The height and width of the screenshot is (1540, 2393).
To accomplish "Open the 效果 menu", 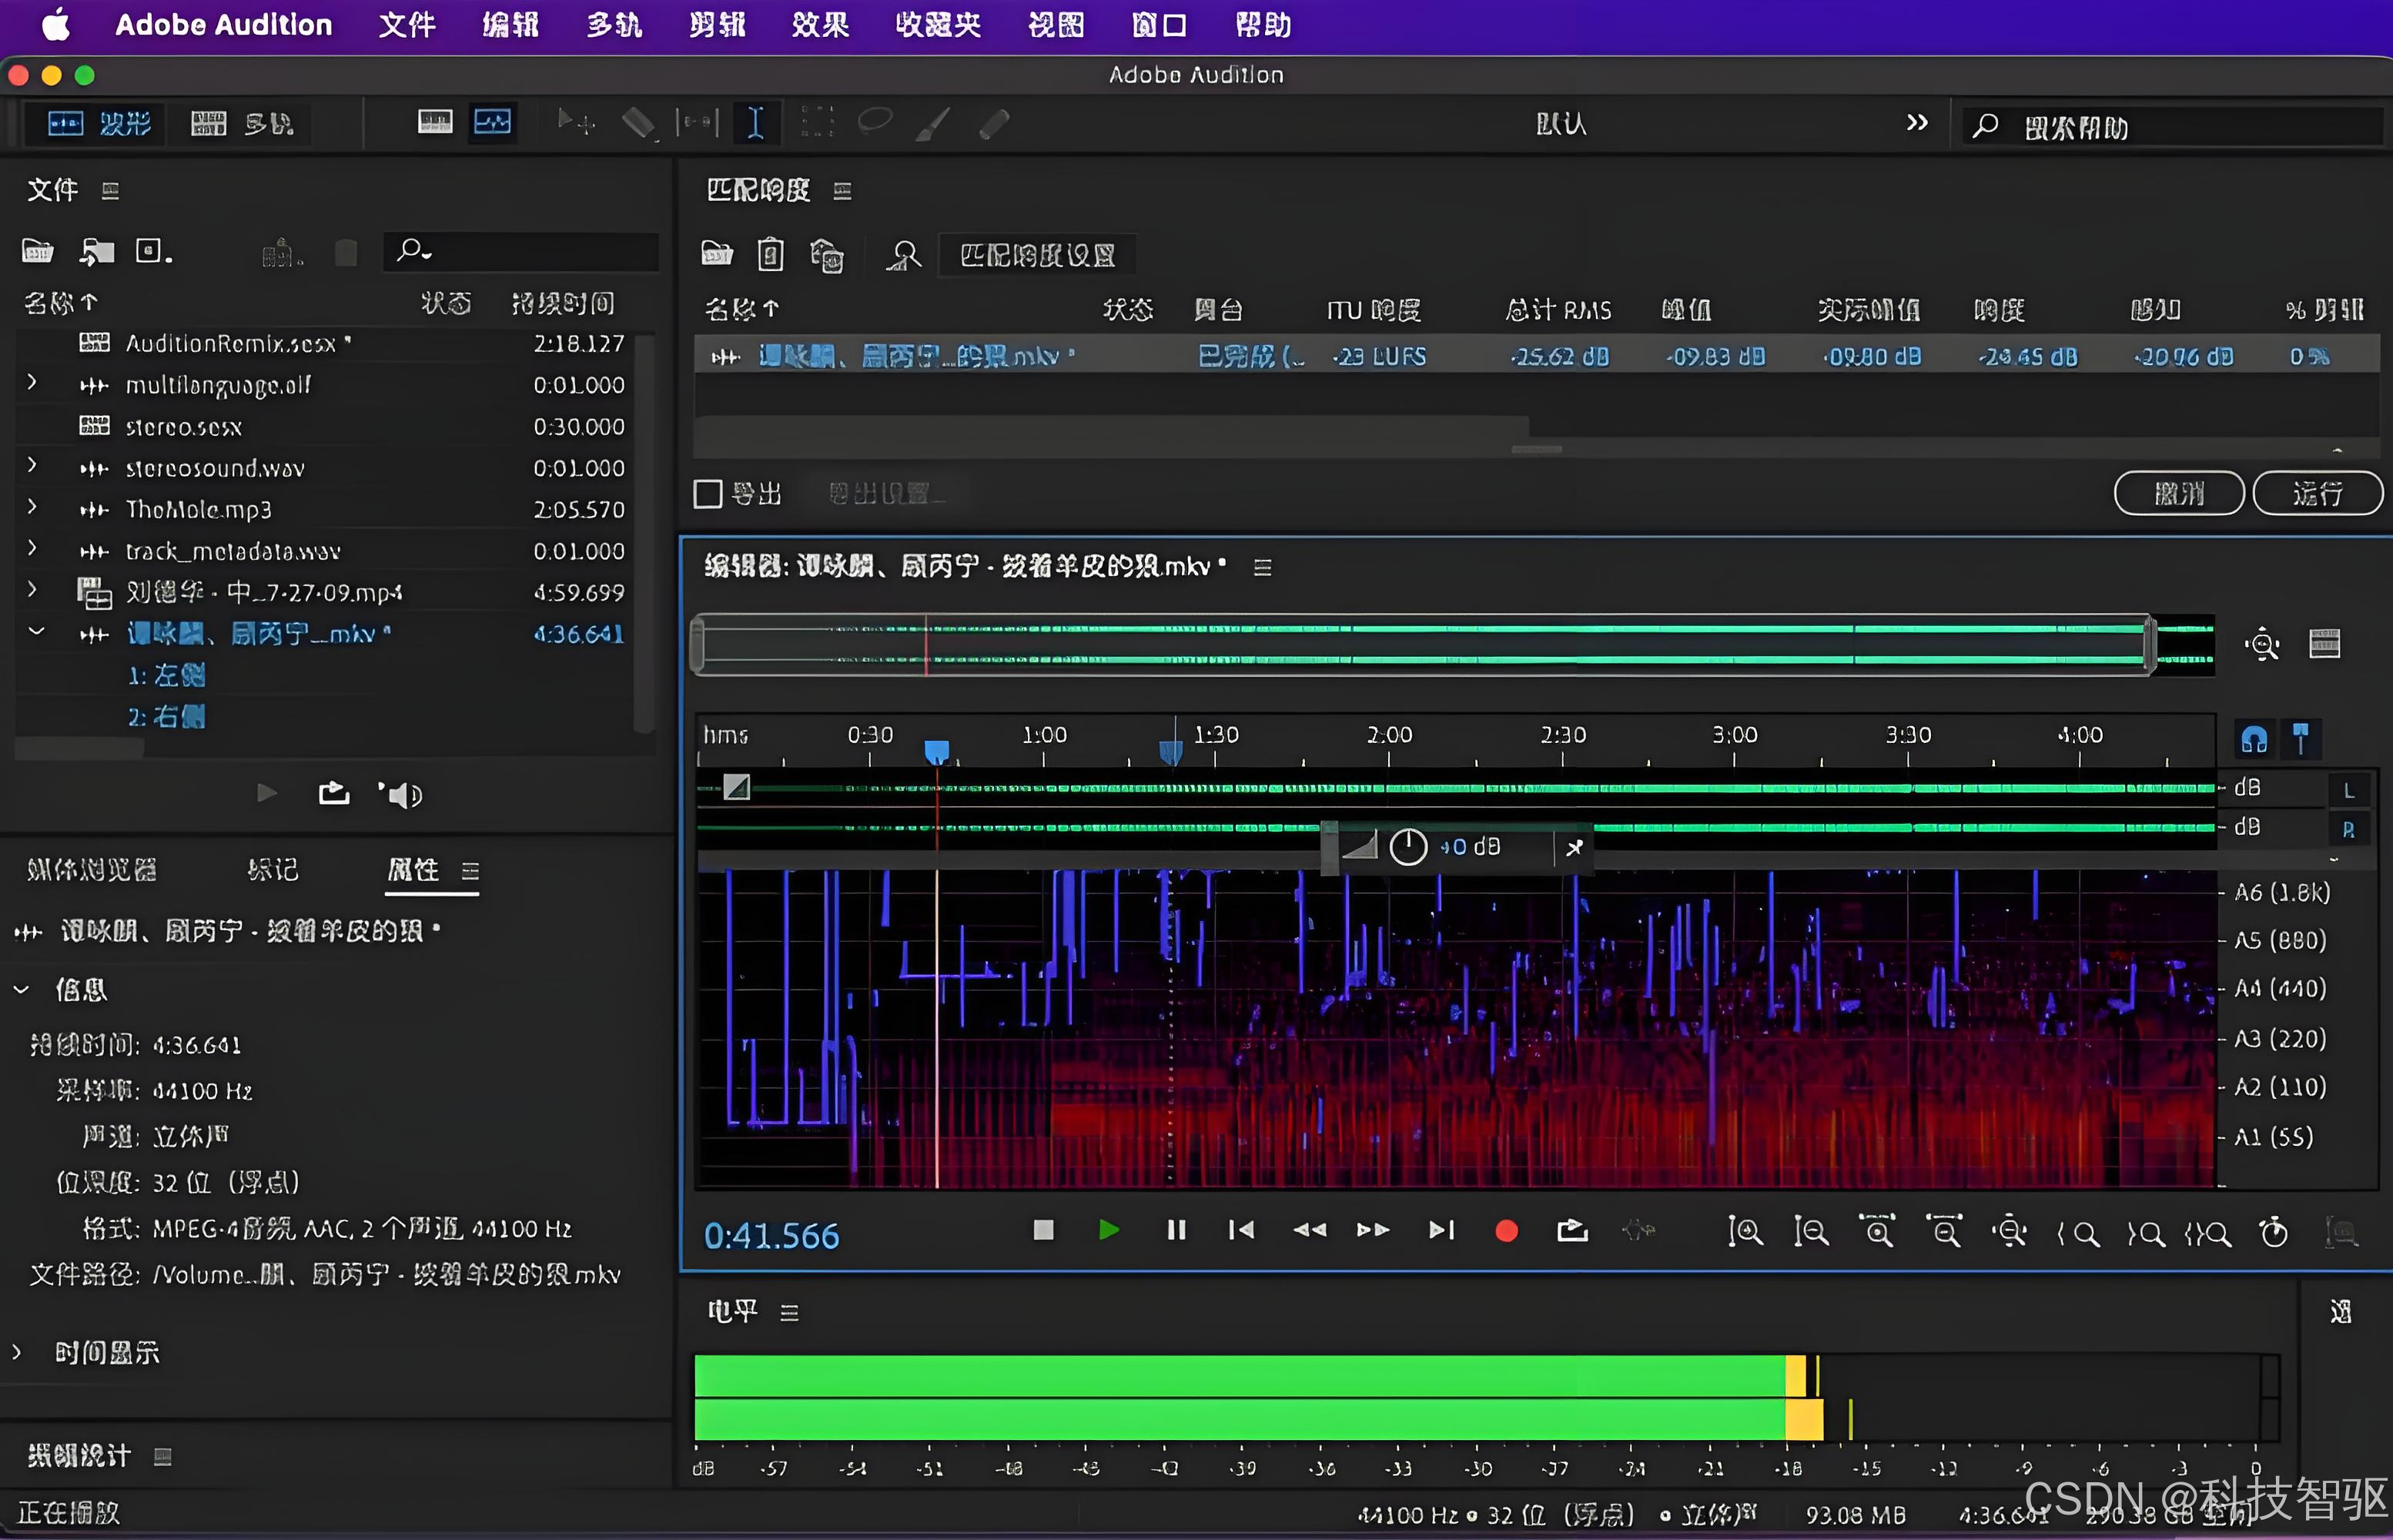I will (x=820, y=25).
